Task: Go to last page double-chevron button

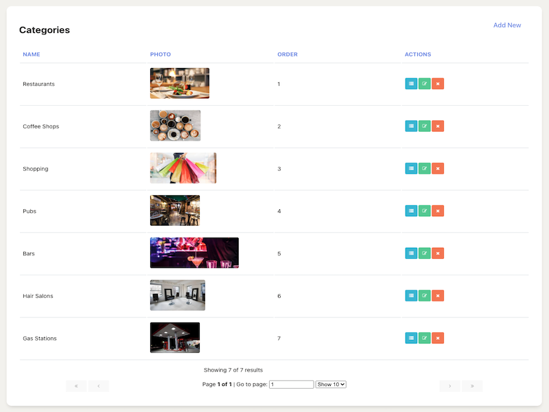Action: tap(472, 386)
